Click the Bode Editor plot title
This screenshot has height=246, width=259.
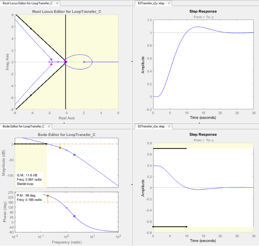(x=66, y=135)
